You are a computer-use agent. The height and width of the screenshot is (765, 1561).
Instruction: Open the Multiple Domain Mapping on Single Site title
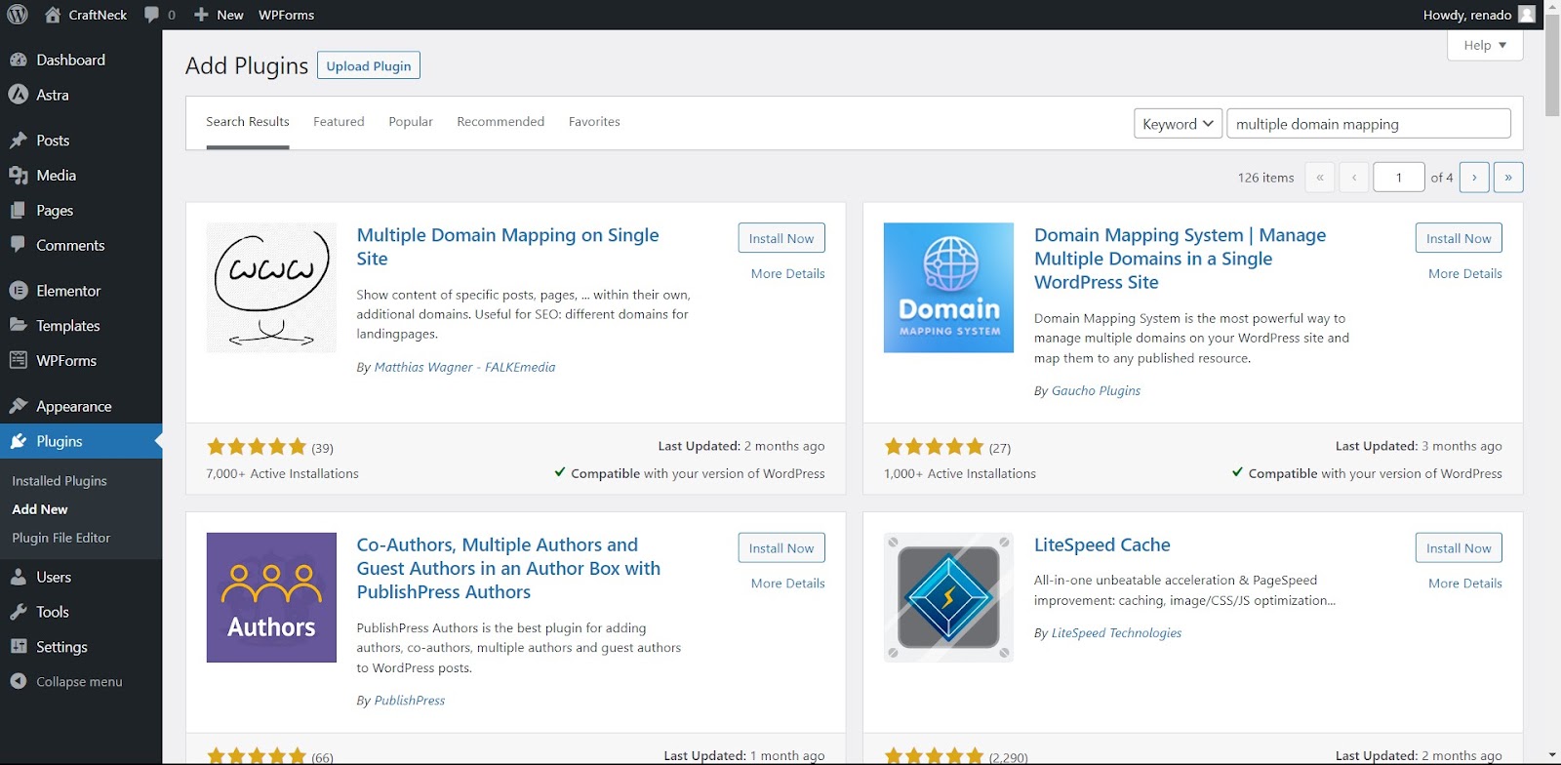(507, 247)
